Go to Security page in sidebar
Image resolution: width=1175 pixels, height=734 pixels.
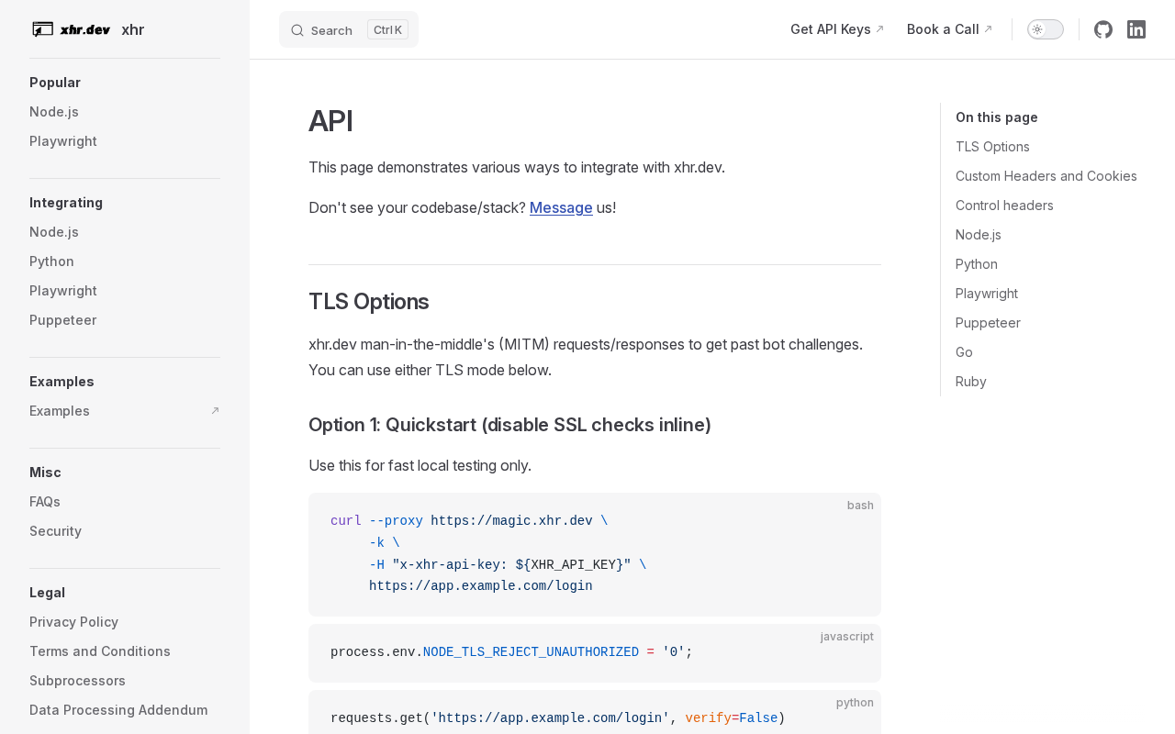55,531
